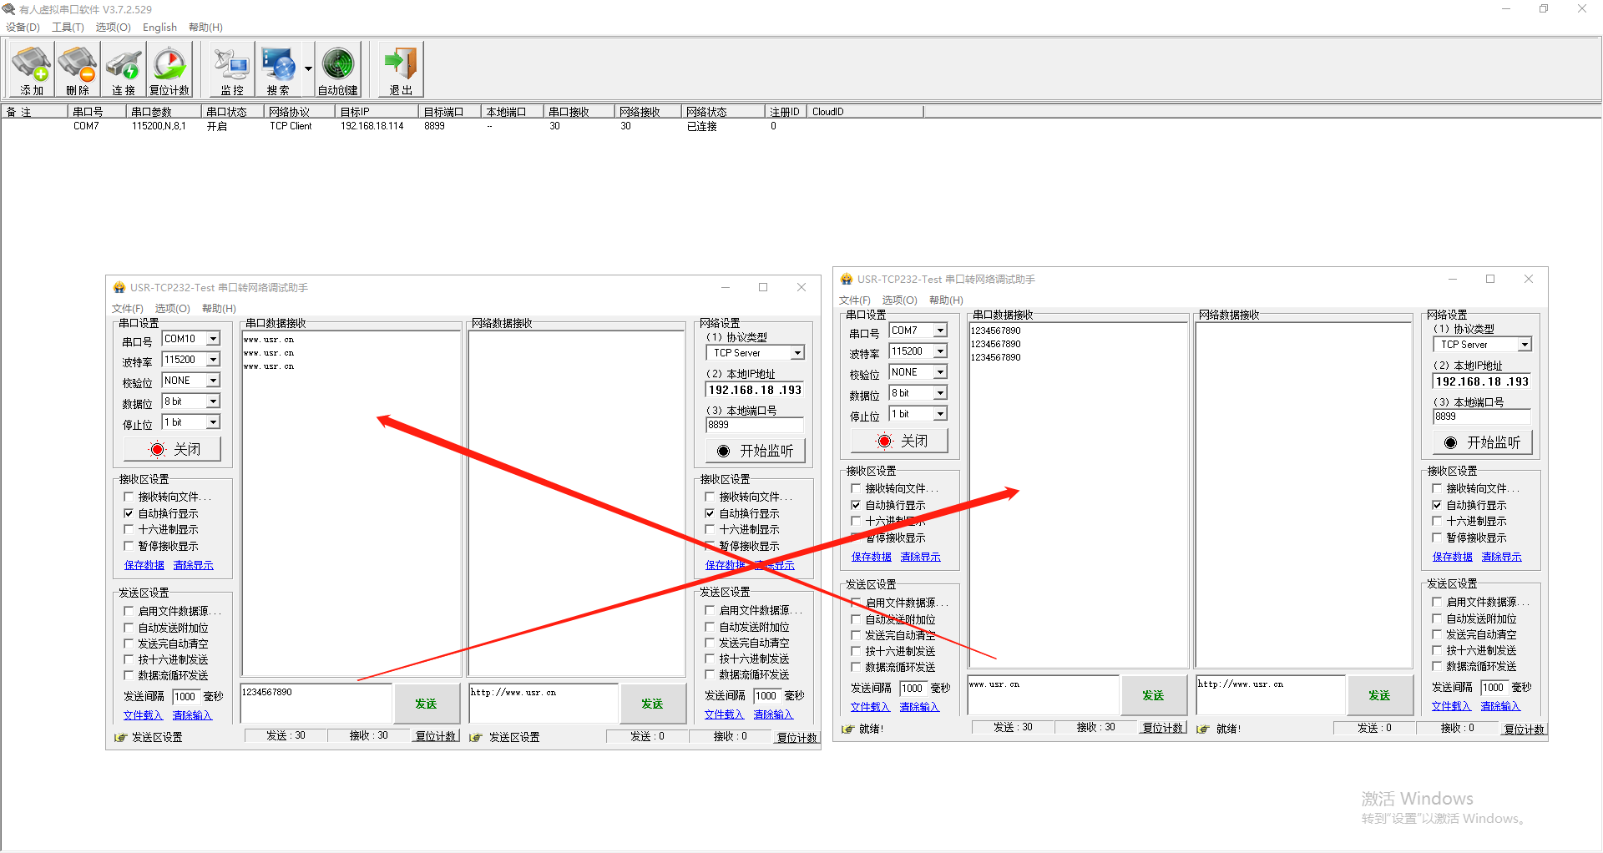Image resolution: width=1603 pixels, height=853 pixels.
Task: Click the 退出 (Exit) toolbar icon
Action: 401,70
